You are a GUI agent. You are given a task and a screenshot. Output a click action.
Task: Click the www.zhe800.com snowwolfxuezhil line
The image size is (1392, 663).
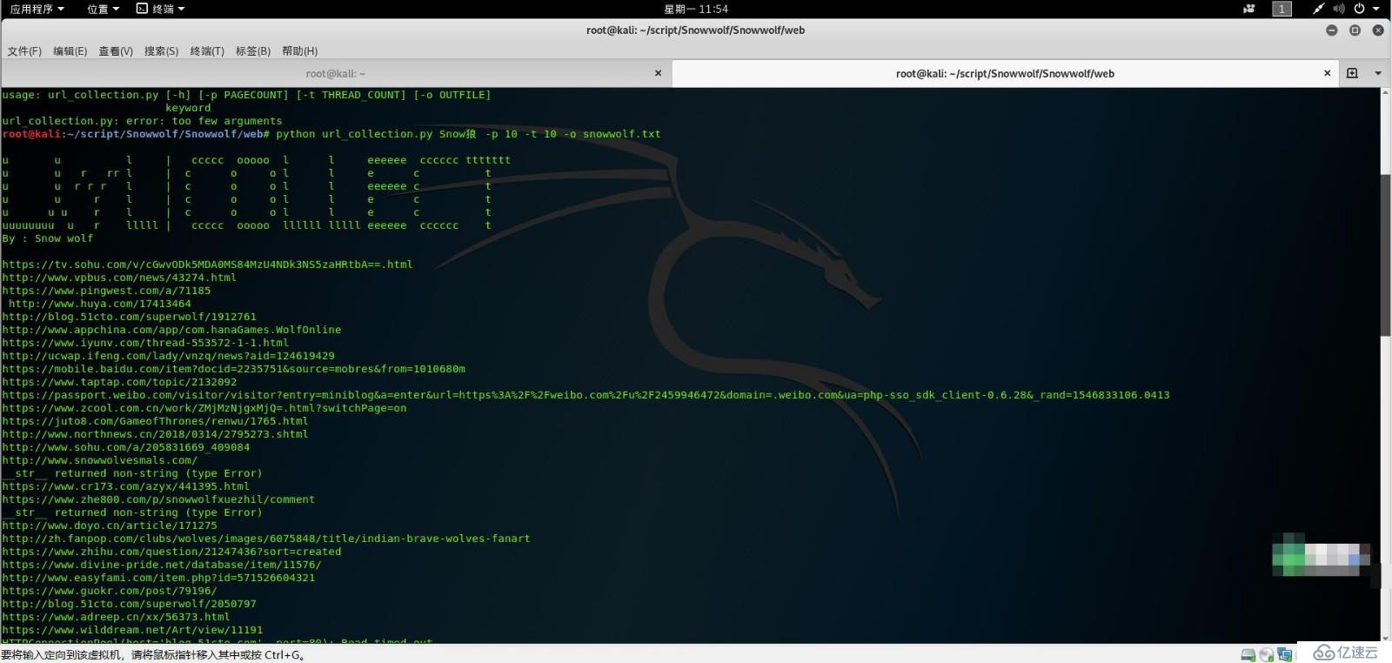[158, 499]
